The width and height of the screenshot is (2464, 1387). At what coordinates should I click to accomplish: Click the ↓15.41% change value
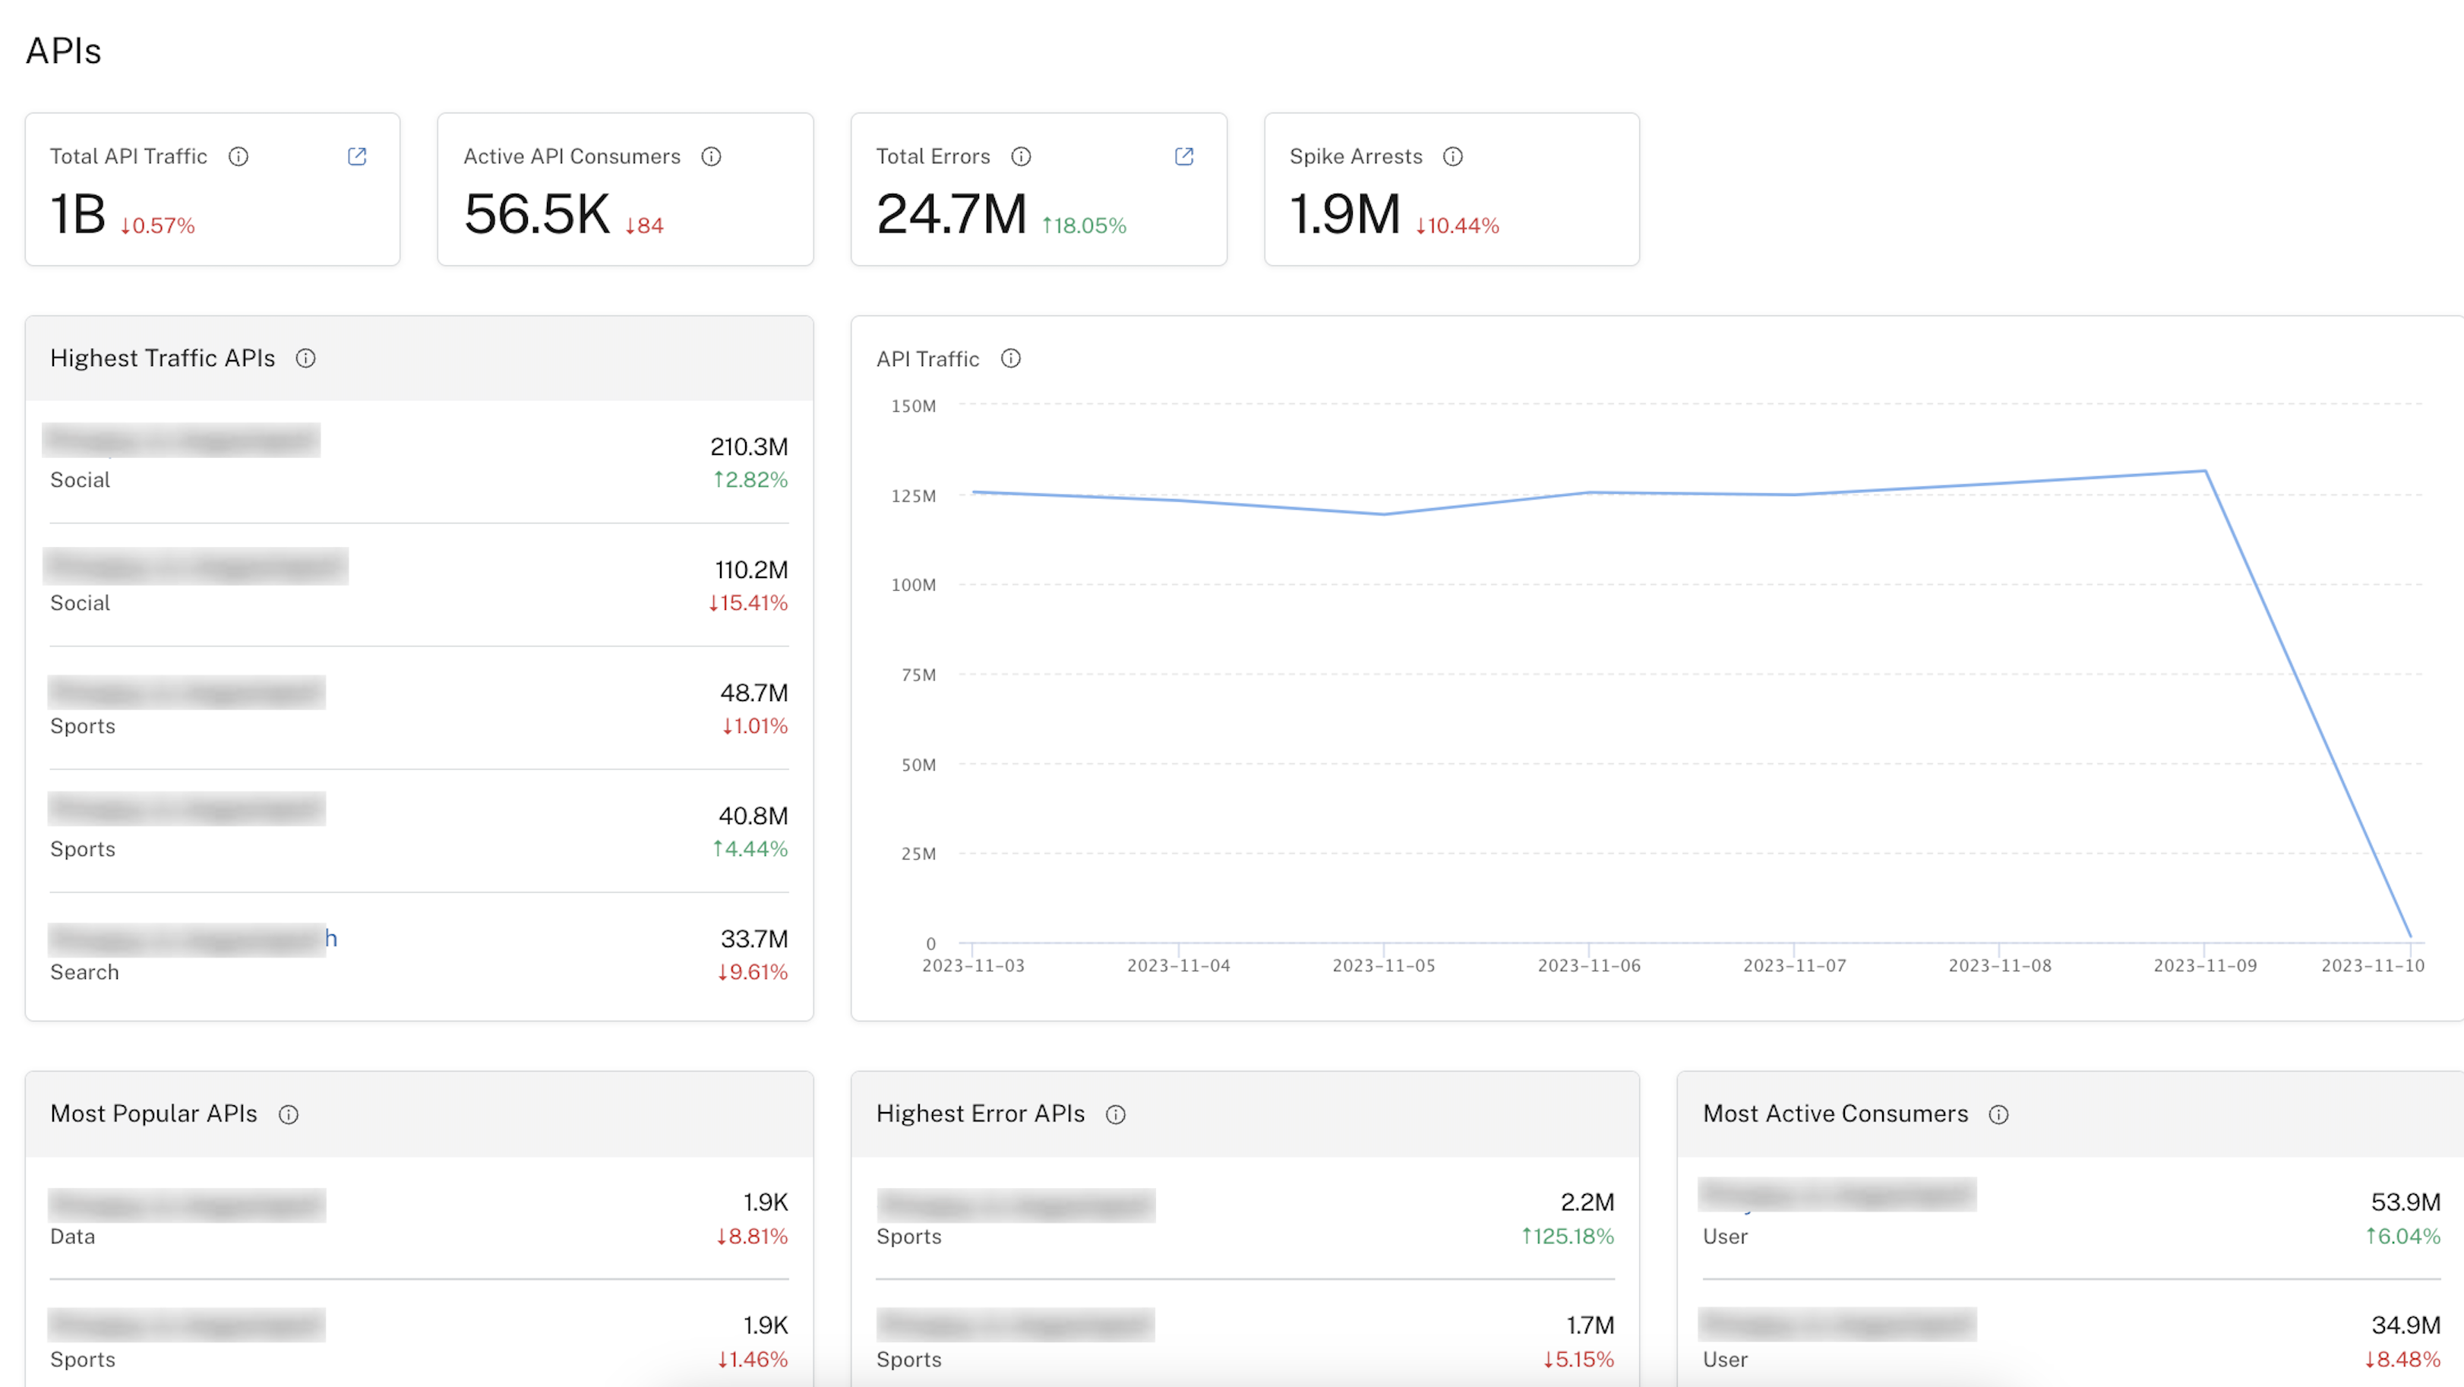pos(748,604)
